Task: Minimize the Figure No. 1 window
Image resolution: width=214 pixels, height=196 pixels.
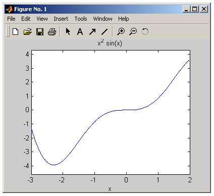Action: (x=186, y=9)
